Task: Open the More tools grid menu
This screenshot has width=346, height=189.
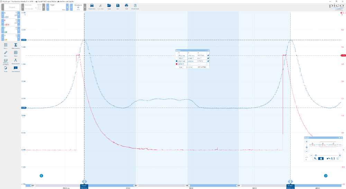Action: coord(6,46)
